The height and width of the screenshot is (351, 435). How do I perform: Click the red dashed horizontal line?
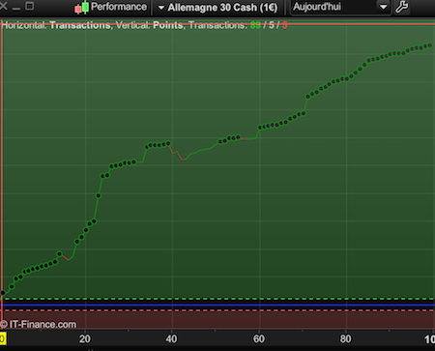coord(217,310)
